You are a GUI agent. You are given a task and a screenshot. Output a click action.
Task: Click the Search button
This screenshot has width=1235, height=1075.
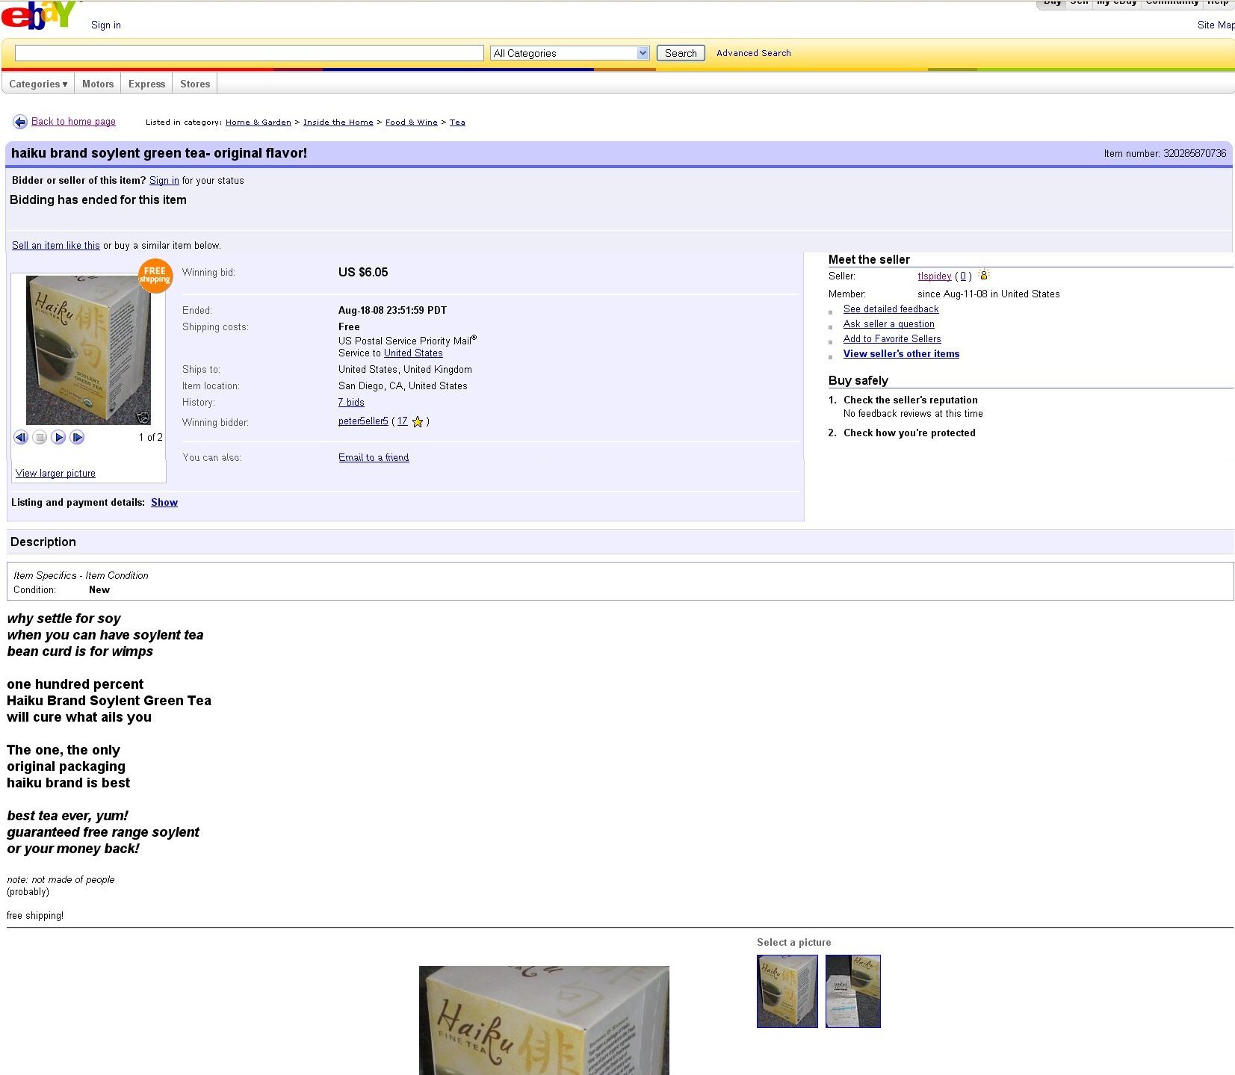tap(681, 53)
